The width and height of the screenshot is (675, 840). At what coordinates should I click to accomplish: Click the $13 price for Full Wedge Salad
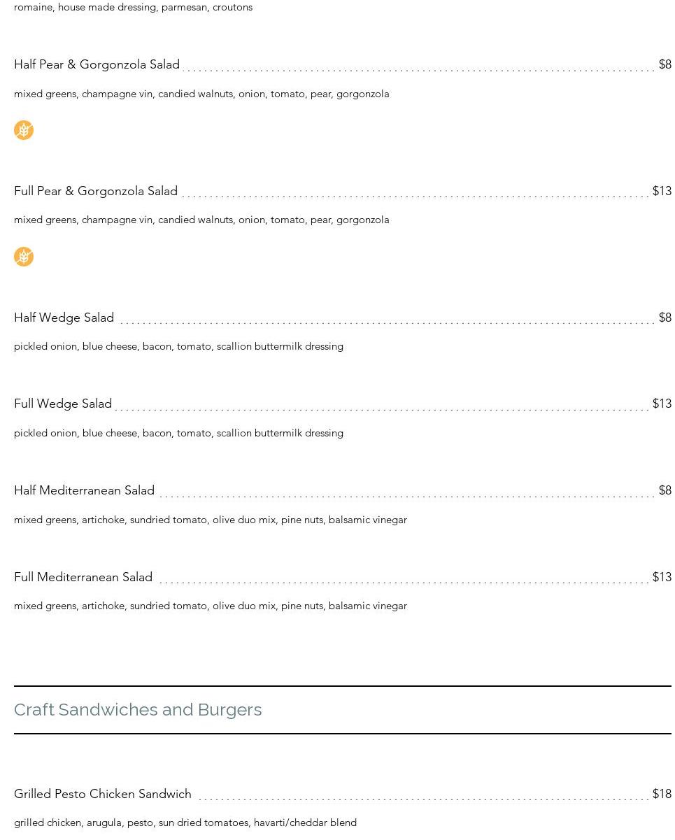662,404
